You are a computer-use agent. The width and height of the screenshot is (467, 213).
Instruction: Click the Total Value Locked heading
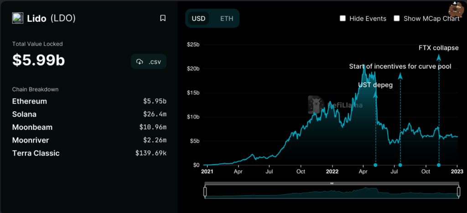tap(37, 44)
